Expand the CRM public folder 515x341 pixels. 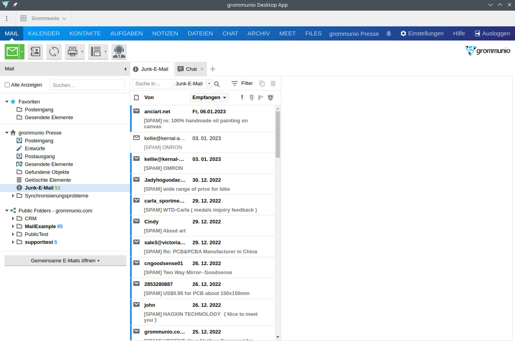coord(13,218)
